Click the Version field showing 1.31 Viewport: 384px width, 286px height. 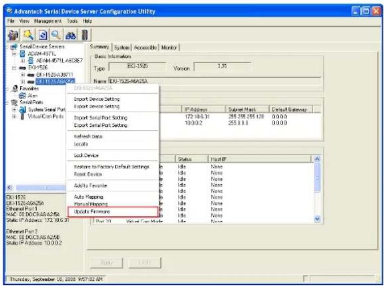222,66
